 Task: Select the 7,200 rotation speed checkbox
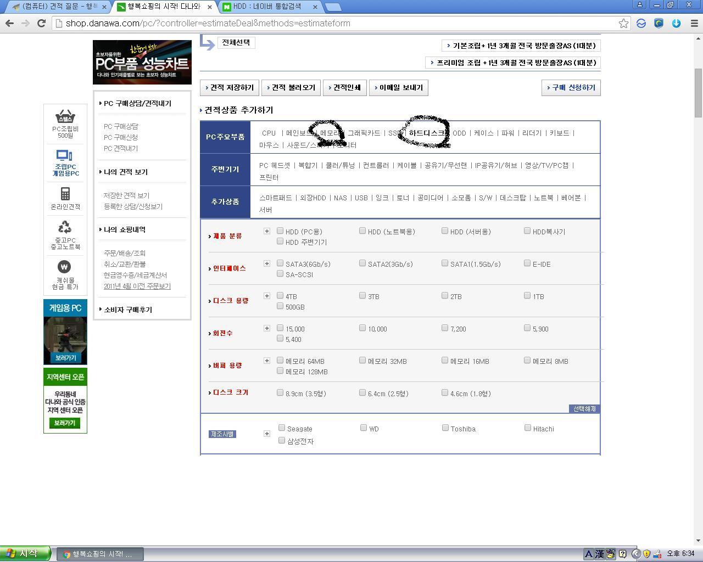tap(445, 328)
